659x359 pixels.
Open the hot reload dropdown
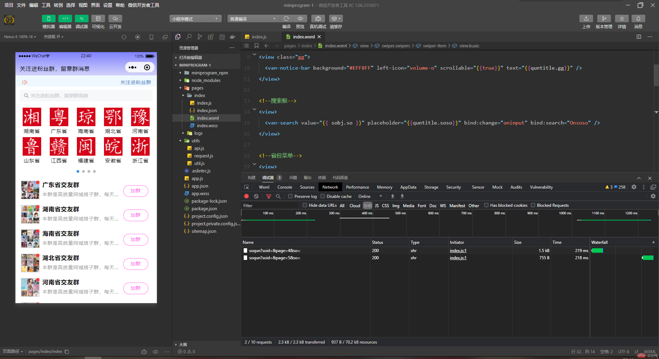coord(54,37)
